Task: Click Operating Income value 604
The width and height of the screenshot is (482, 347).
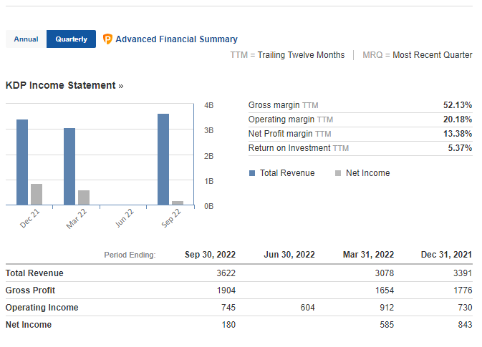Action: [308, 308]
